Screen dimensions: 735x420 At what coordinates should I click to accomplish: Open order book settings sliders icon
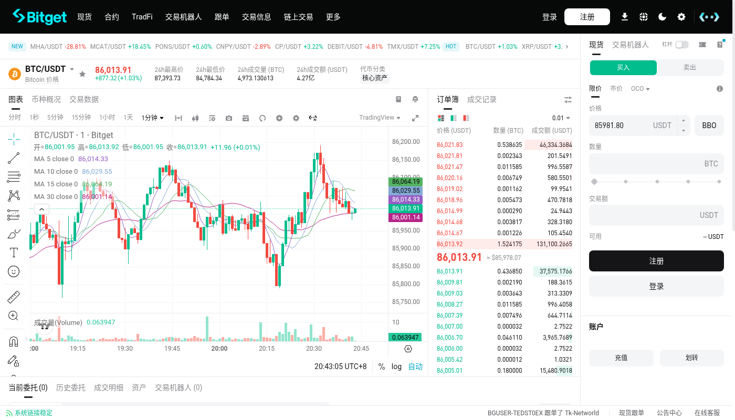[x=568, y=100]
